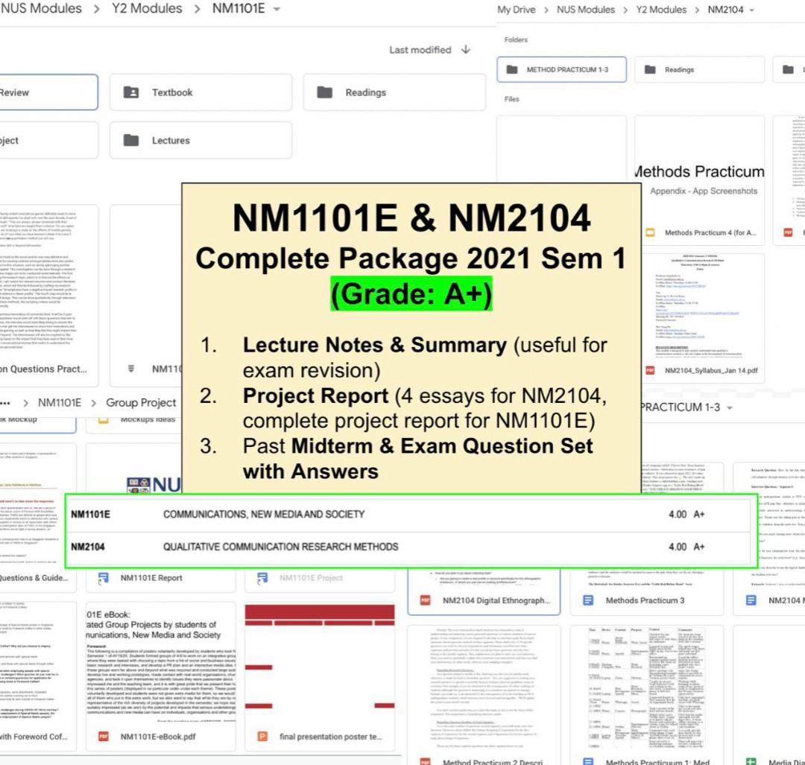Select file name 'NM2104_Syllabus_Jan 14.pdf'
The height and width of the screenshot is (765, 805).
[x=711, y=370]
